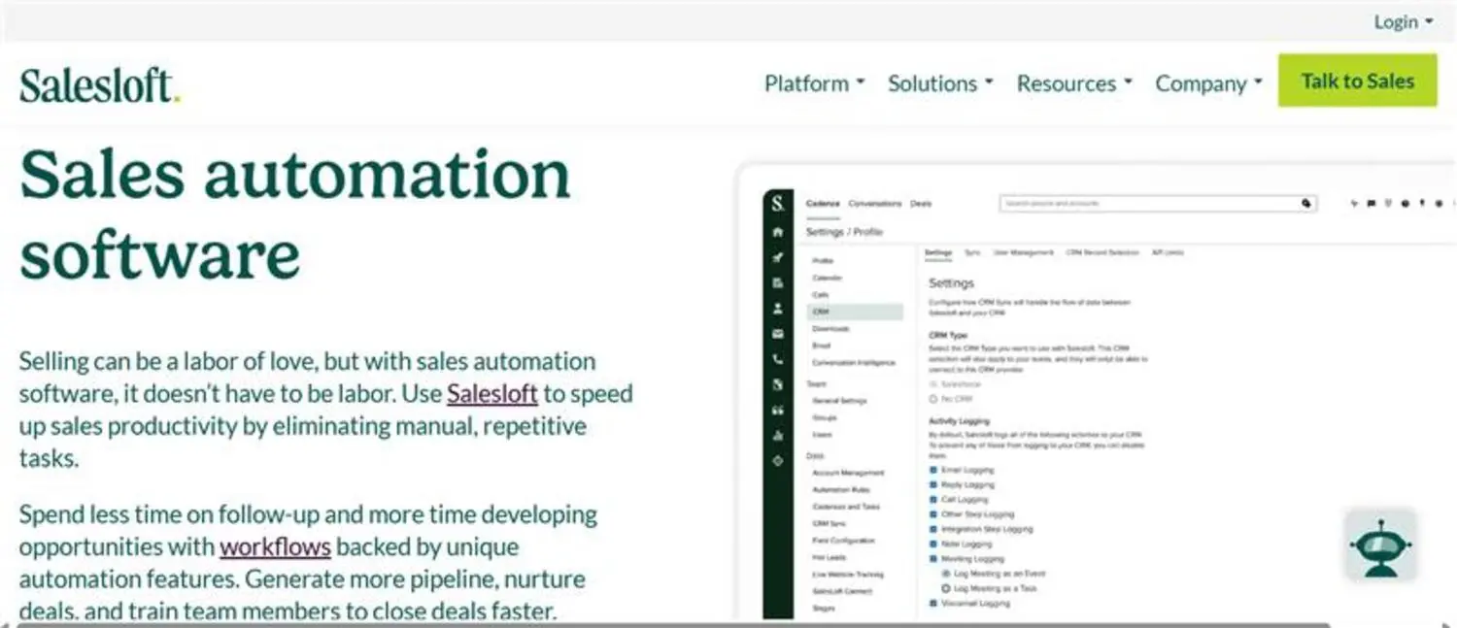Toggle the Integration Step Logging checkbox
Image resolution: width=1457 pixels, height=628 pixels.
coord(933,529)
